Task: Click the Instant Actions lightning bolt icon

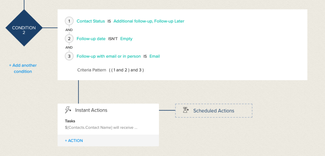Action: (x=68, y=110)
